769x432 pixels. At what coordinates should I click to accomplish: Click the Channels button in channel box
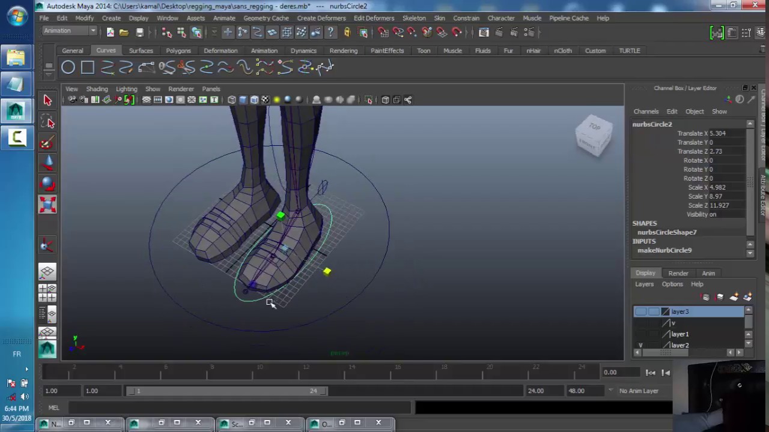point(646,111)
